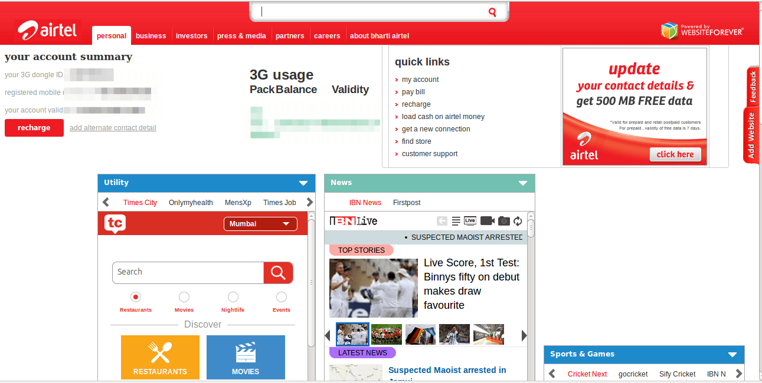Select the Cricket Next tab

pos(587,374)
